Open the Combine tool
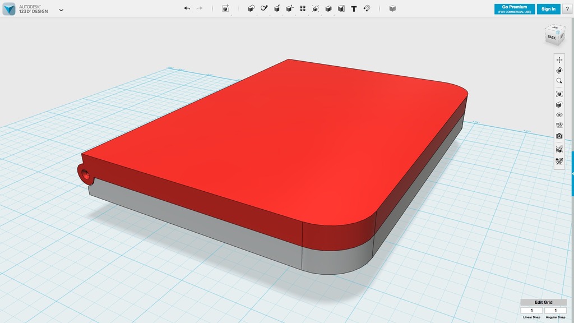 [x=327, y=8]
